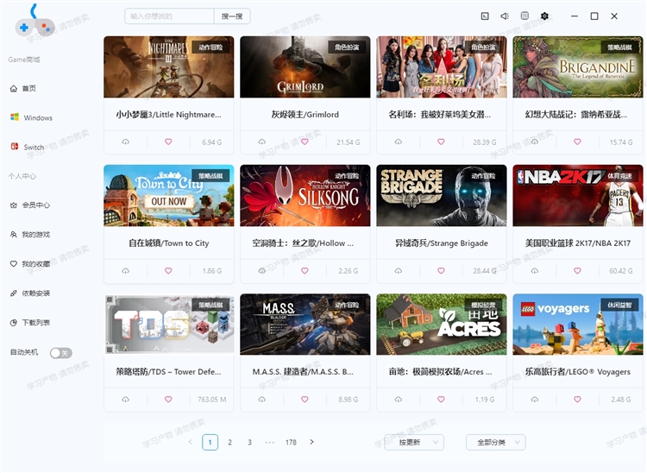
Task: Favorite Acres 亩地 with heart icon
Action: tap(441, 399)
